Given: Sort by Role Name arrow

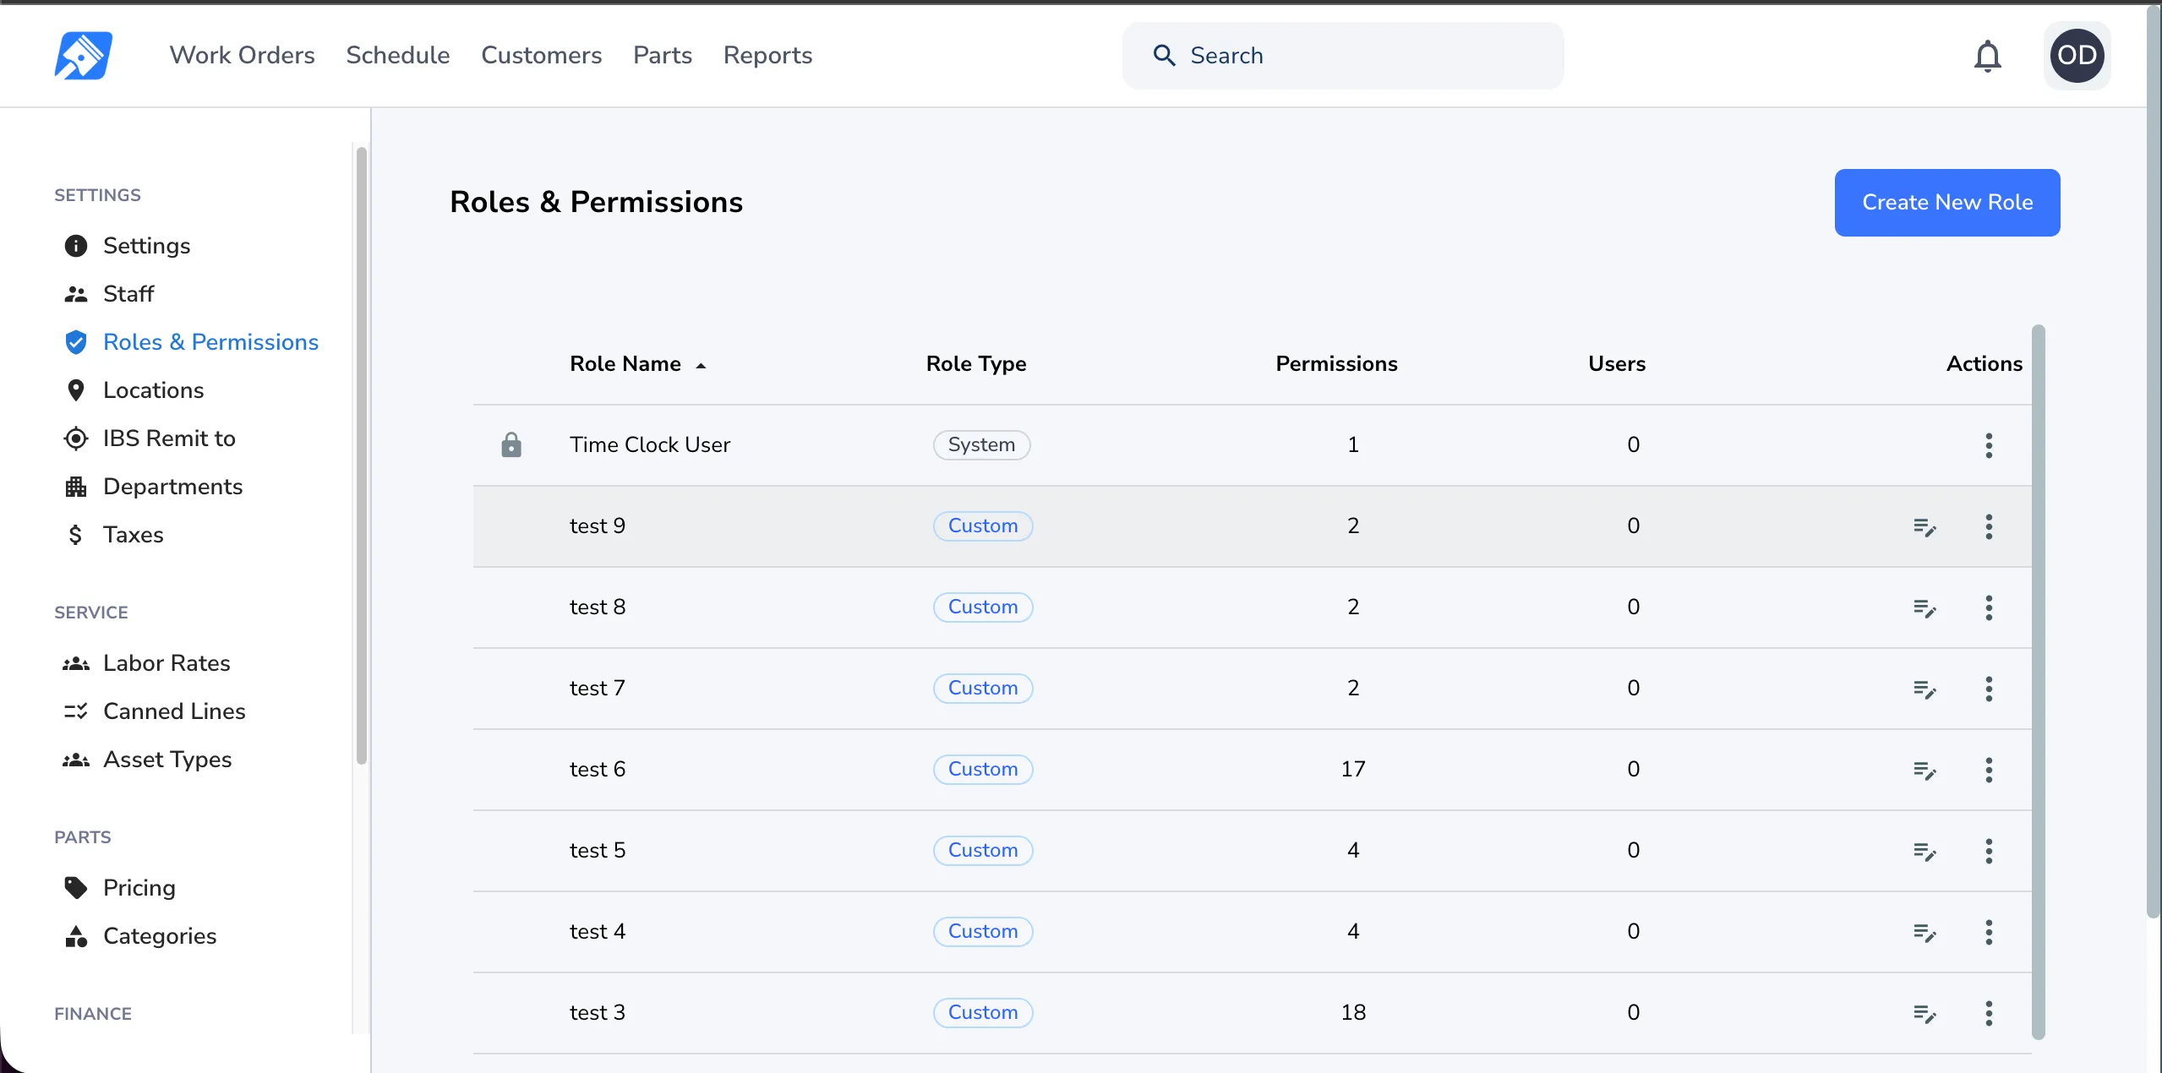Looking at the screenshot, I should coord(701,365).
